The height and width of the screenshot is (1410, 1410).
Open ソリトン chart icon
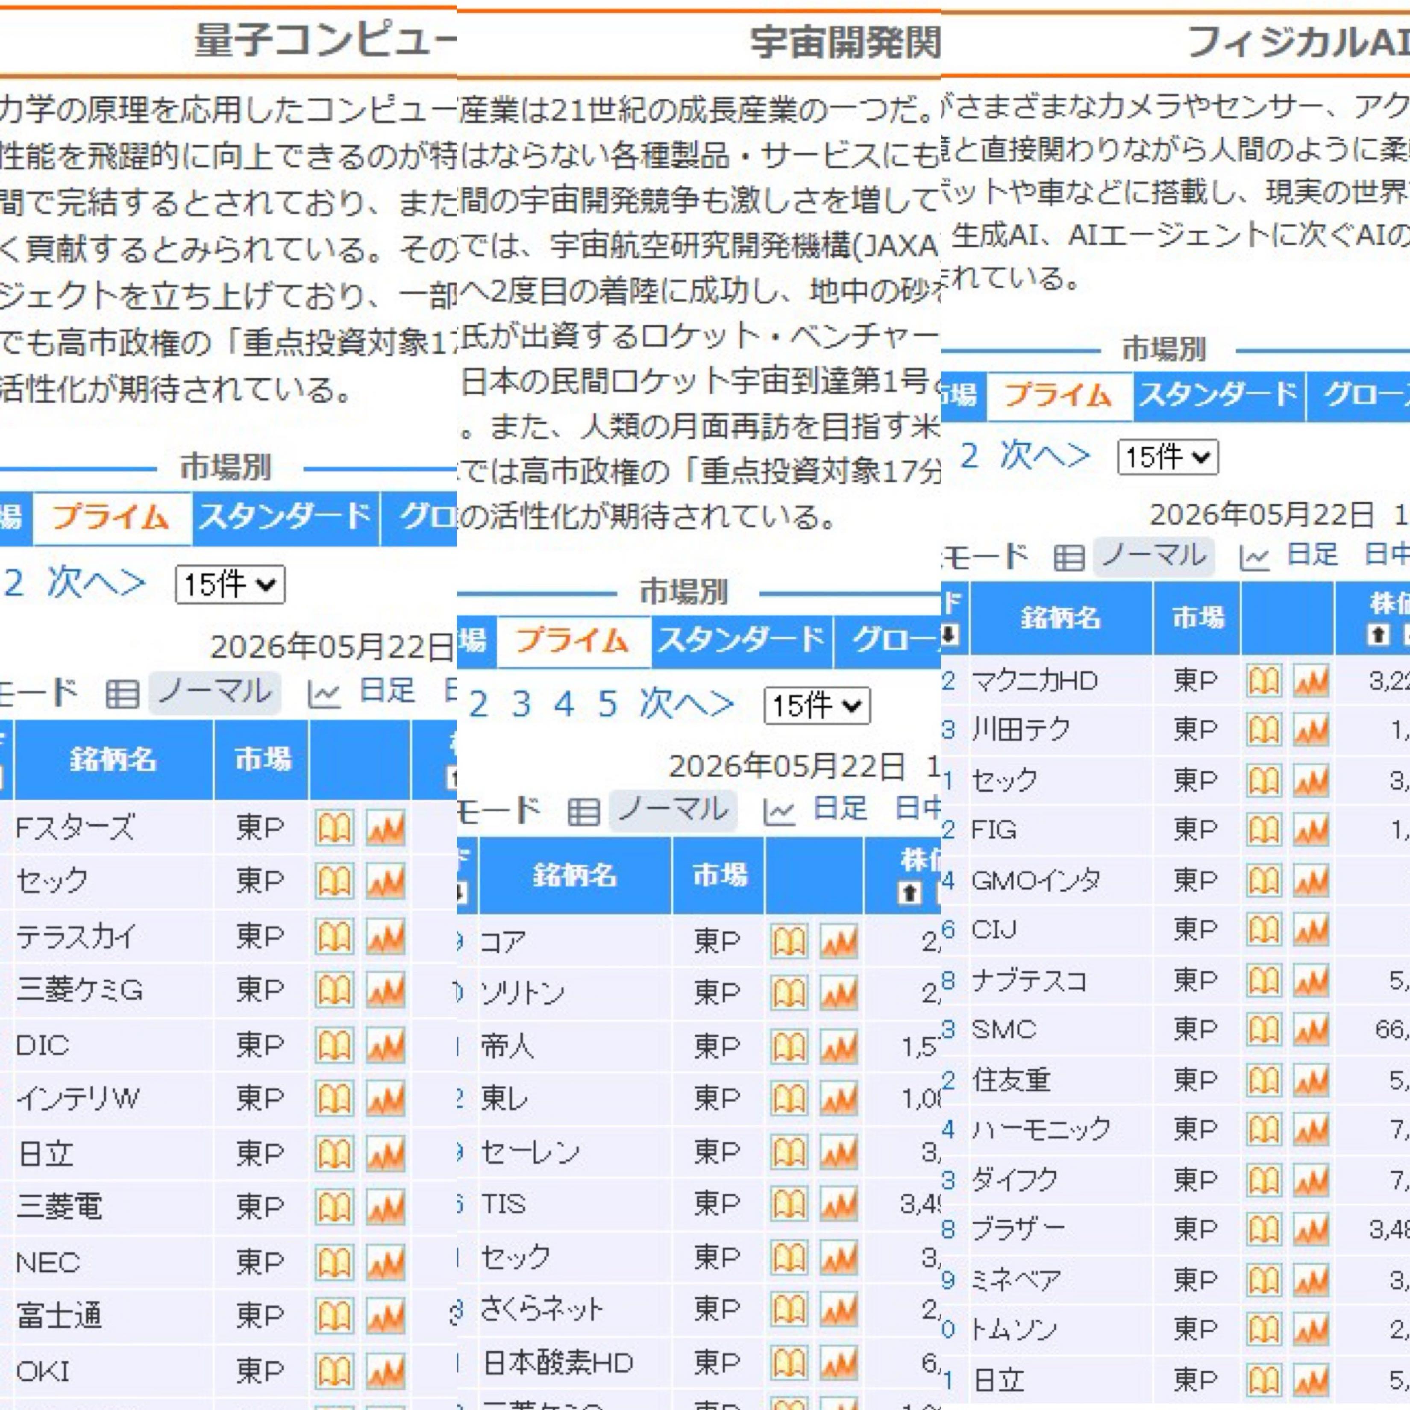coord(839,993)
